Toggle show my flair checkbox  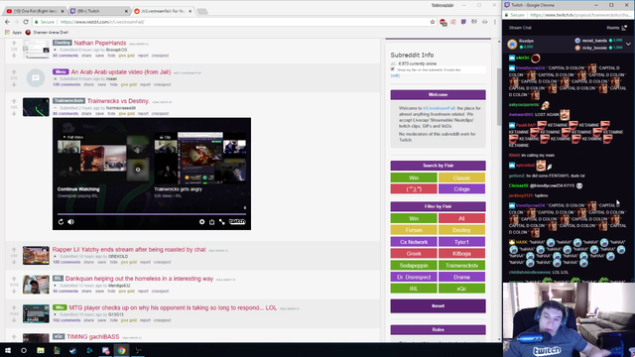[393, 69]
